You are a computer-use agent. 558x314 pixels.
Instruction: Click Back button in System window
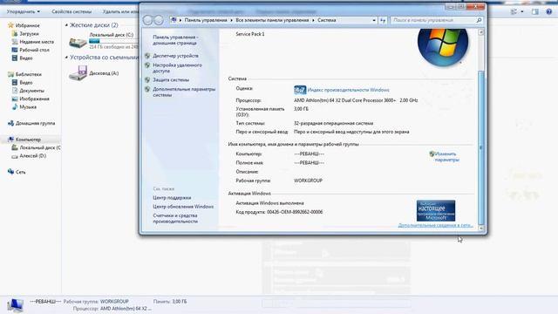[x=147, y=20]
